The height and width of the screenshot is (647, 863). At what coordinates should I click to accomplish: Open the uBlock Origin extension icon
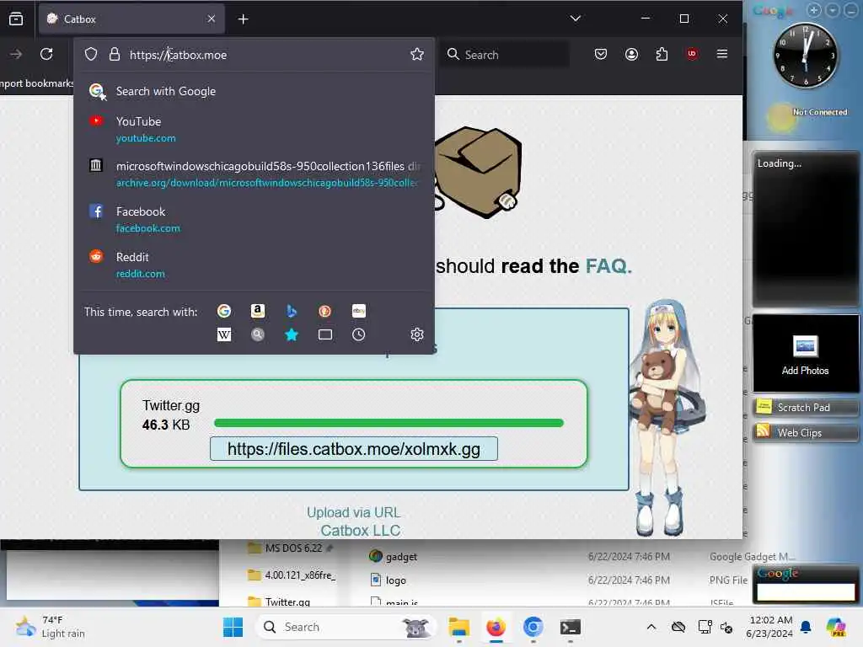coord(692,54)
